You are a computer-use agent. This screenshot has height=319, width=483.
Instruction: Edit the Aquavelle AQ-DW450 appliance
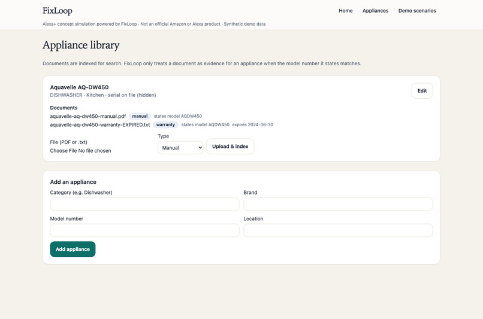tap(422, 91)
